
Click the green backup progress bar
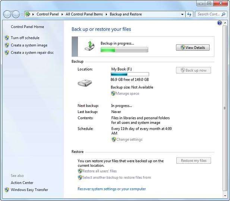coord(125,50)
